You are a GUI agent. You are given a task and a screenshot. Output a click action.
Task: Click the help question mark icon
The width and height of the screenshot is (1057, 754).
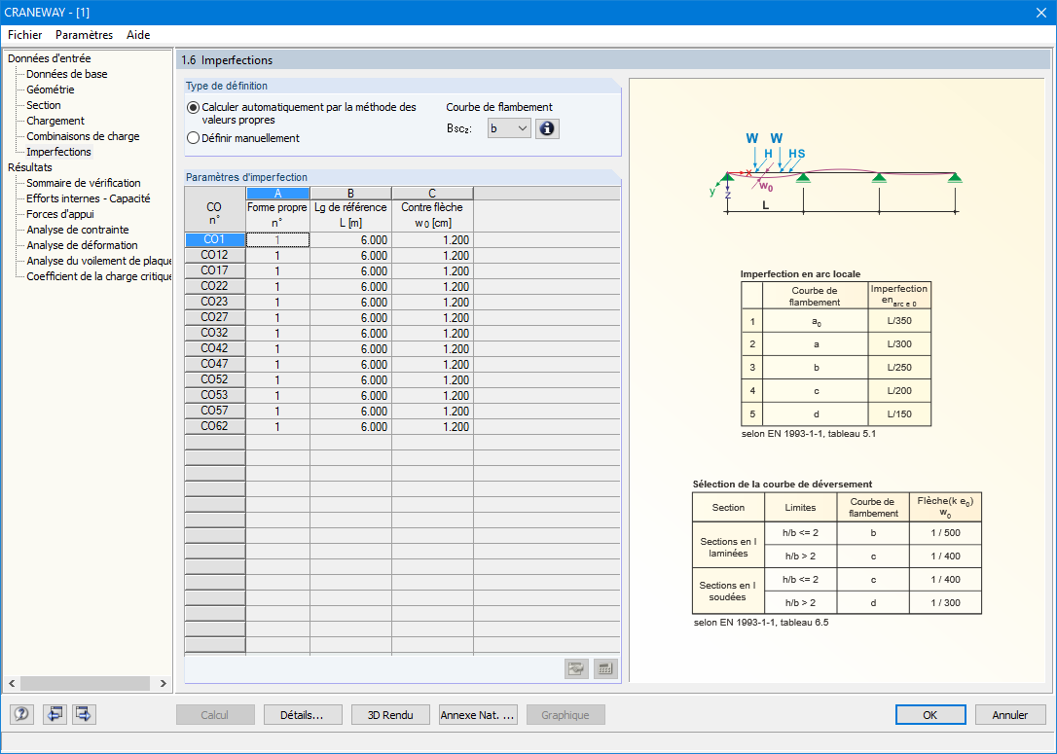21,713
